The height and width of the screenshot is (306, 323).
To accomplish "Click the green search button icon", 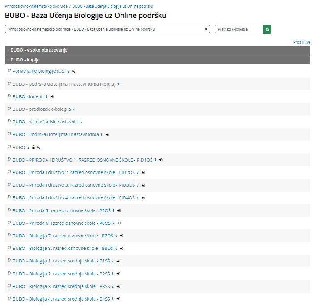I will tap(267, 29).
